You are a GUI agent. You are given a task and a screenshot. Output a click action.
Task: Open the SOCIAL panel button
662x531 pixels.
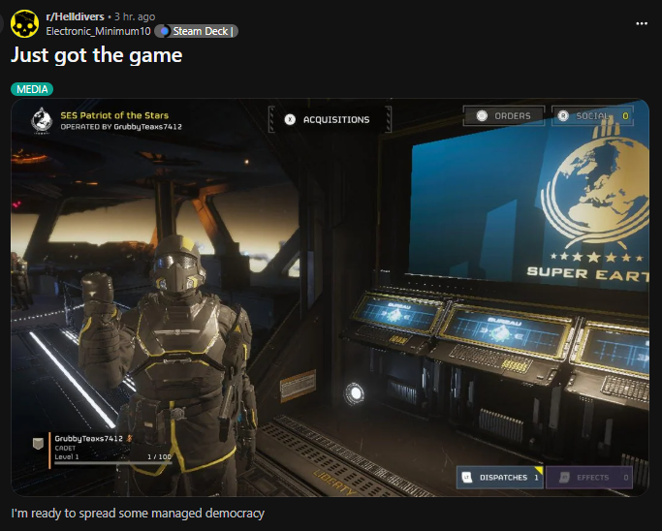(593, 115)
